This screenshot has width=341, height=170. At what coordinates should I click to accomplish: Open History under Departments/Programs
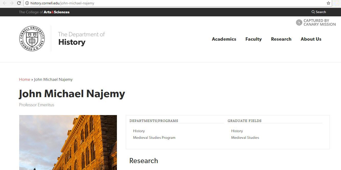(139, 131)
